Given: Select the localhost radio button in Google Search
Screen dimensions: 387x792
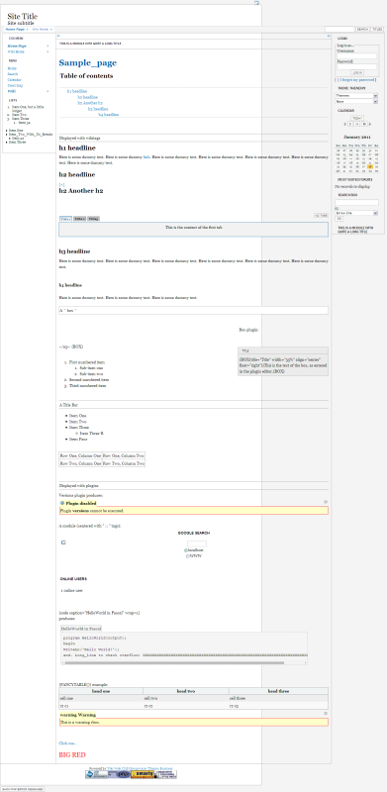Looking at the screenshot, I should click(186, 550).
